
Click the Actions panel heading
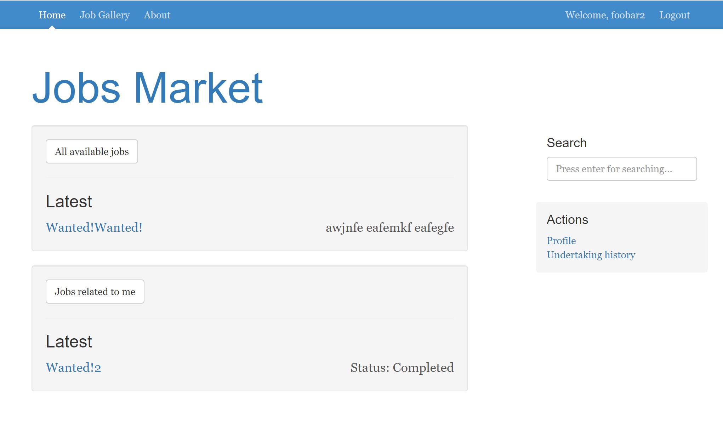[x=567, y=220]
